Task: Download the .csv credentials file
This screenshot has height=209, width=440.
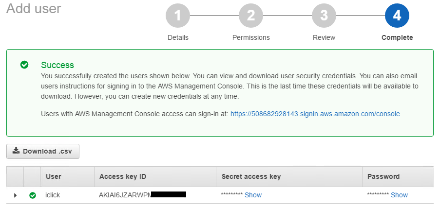Action: click(x=43, y=151)
